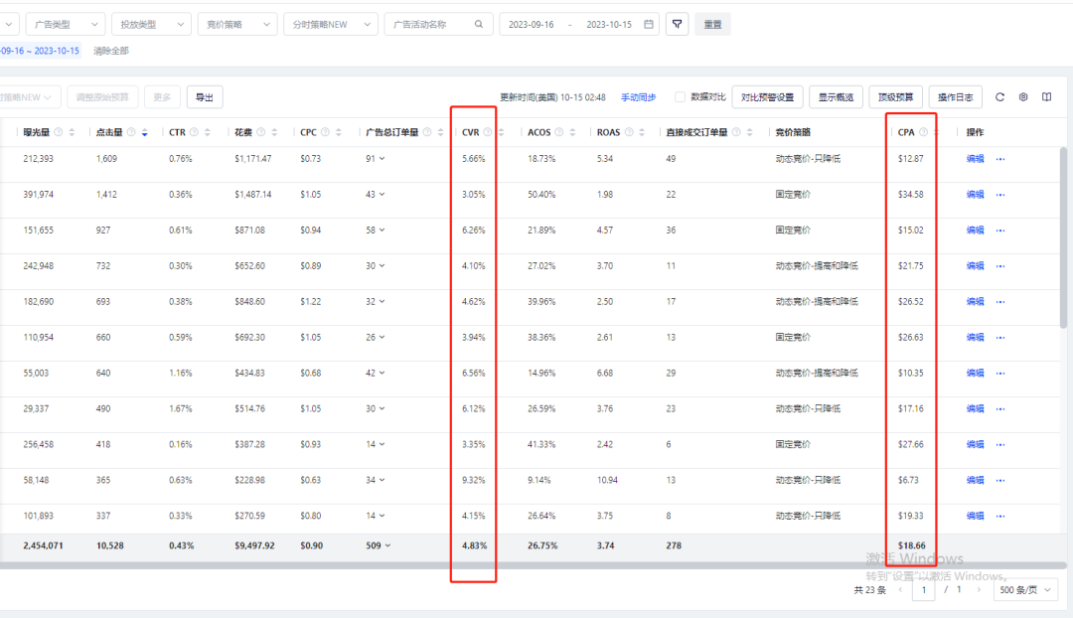Click the help icon next to CTR header

click(x=193, y=132)
